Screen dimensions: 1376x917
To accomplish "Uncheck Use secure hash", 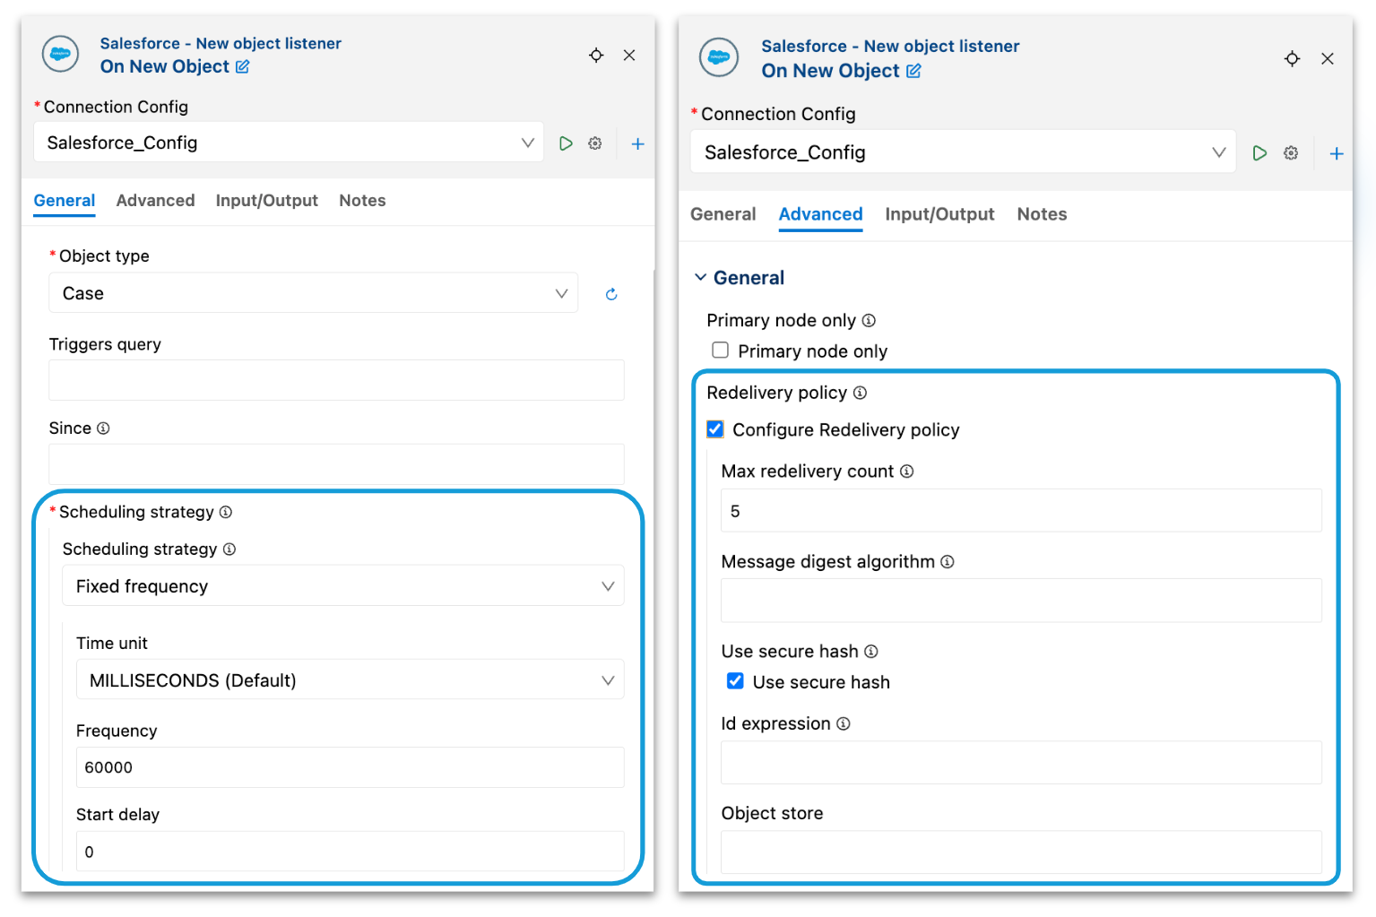I will [735, 681].
